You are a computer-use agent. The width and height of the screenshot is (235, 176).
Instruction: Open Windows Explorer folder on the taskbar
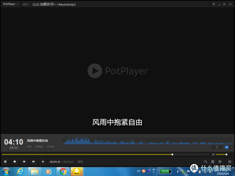[x=35, y=172]
